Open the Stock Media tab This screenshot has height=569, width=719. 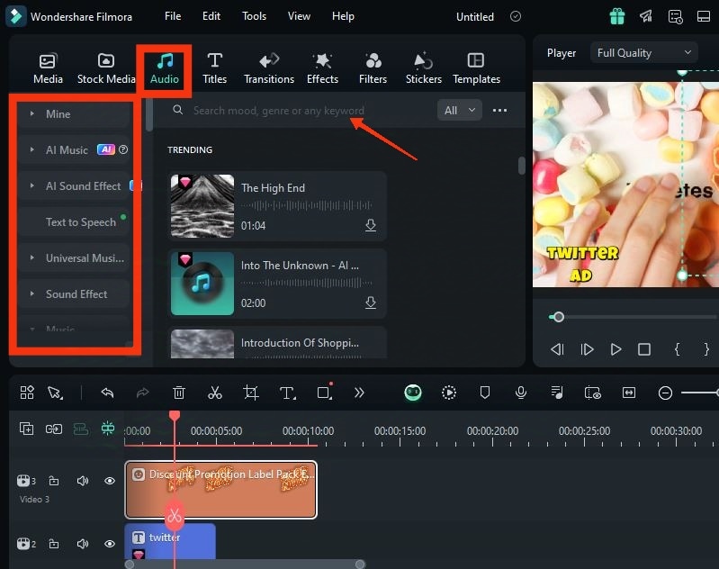tap(106, 68)
